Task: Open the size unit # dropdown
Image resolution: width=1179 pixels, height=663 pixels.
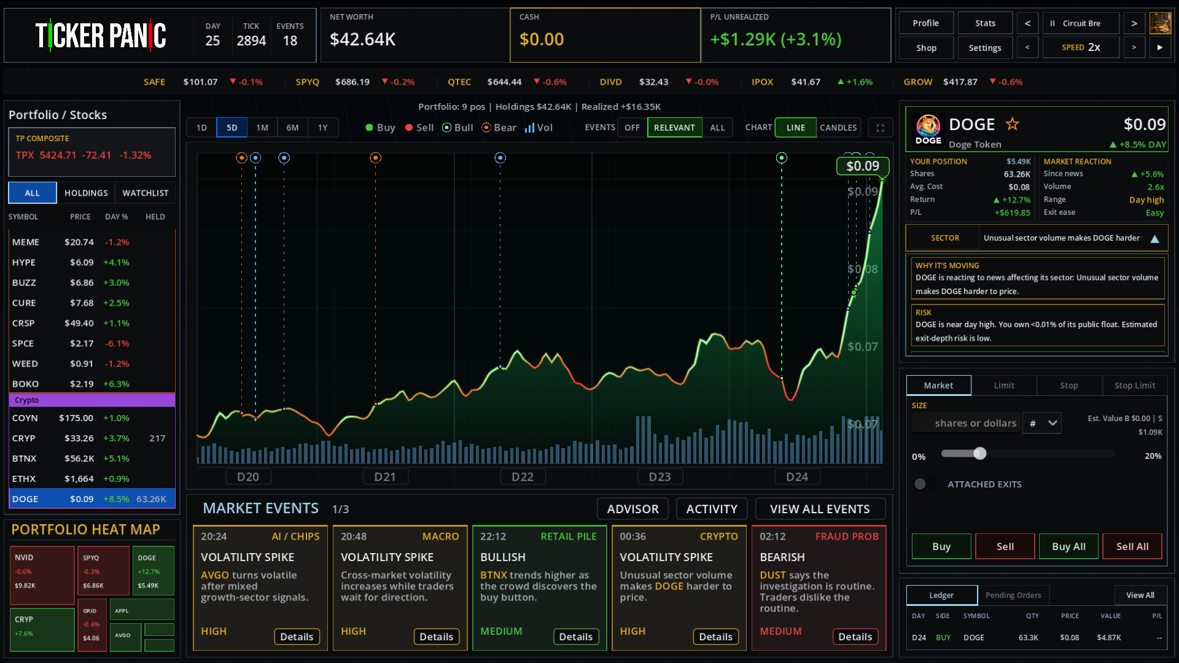Action: [x=1042, y=423]
